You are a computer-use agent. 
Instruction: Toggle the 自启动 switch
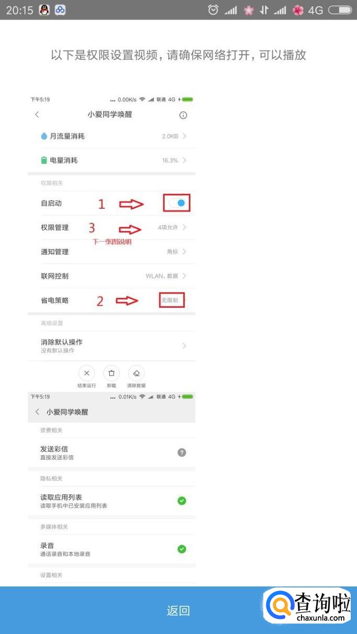(x=177, y=203)
